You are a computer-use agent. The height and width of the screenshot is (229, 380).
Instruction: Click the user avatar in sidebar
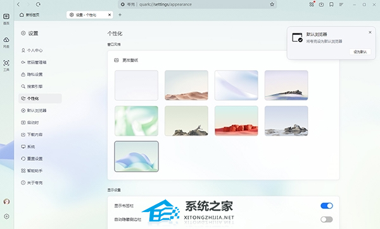point(6,201)
